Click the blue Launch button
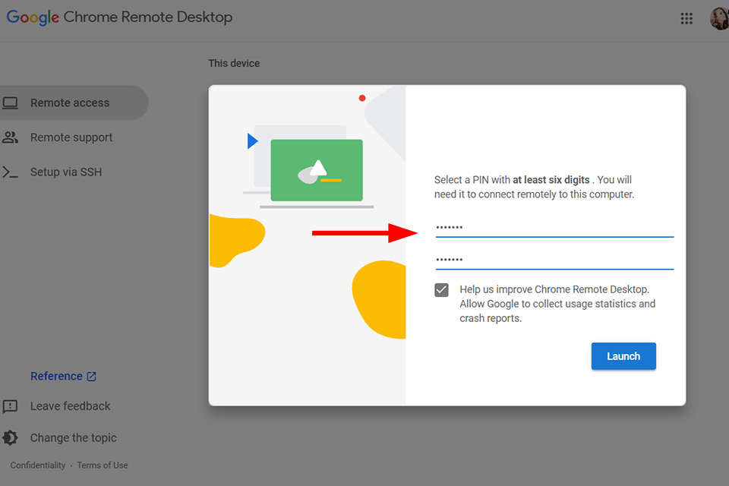The width and height of the screenshot is (729, 486). [623, 356]
